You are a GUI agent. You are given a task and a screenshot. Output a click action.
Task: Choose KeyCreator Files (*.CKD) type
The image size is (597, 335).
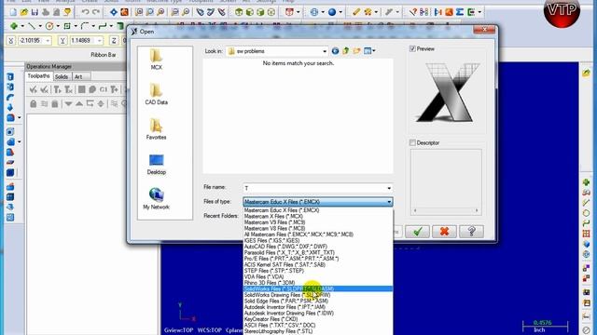click(317, 319)
